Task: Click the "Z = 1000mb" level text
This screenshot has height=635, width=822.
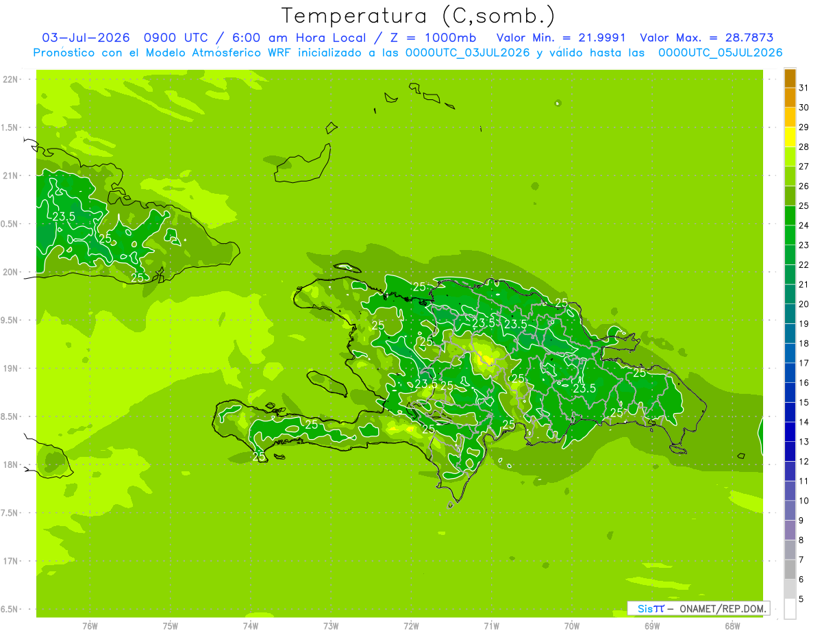Action: pyautogui.click(x=433, y=38)
